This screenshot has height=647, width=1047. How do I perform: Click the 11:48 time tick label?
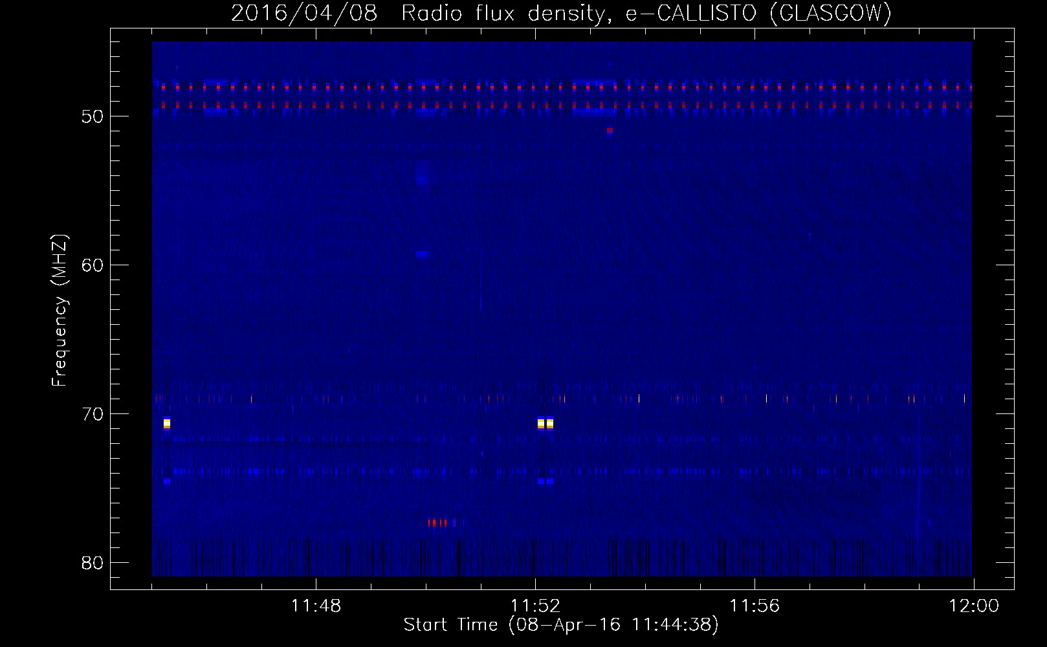[316, 606]
